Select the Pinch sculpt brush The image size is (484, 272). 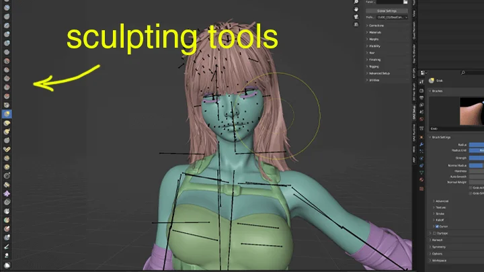(x=7, y=105)
